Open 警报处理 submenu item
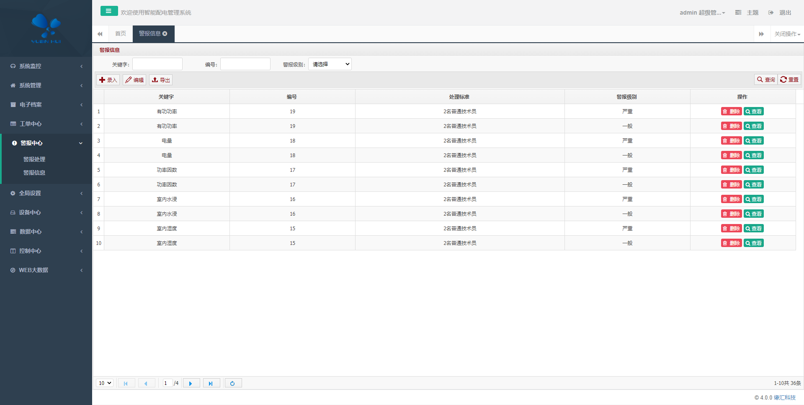This screenshot has height=405, width=804. 34,159
